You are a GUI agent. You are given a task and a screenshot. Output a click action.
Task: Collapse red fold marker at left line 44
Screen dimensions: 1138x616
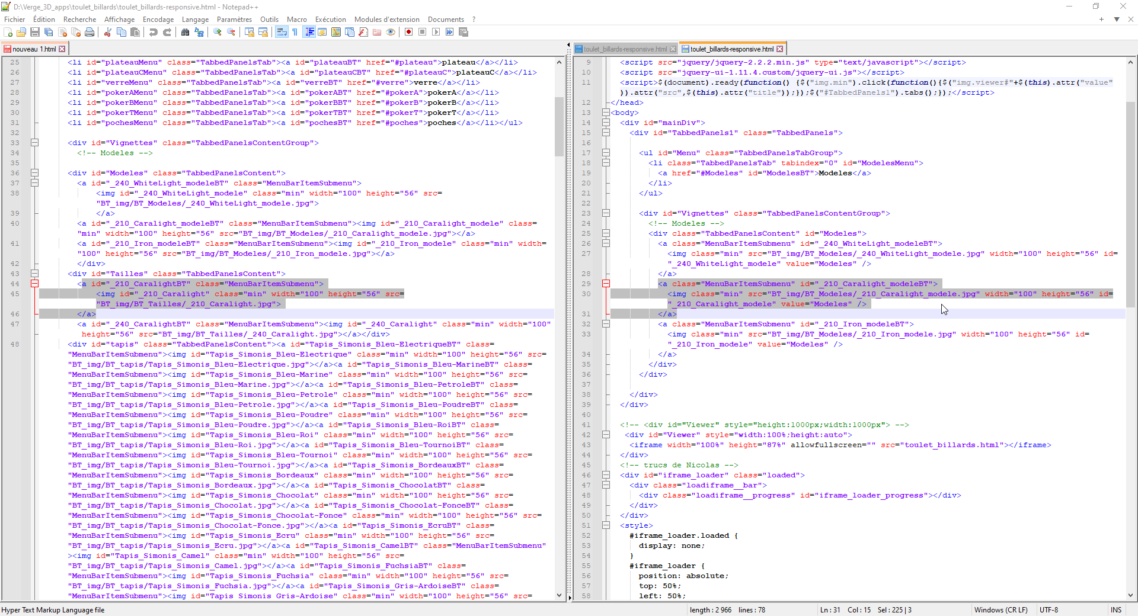pyautogui.click(x=34, y=284)
